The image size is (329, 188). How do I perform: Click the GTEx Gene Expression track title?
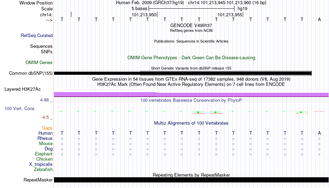point(191,79)
